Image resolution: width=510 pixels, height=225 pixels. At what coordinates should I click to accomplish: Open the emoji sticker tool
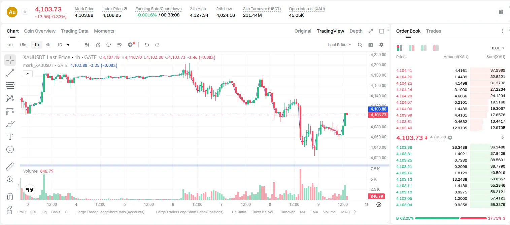click(10, 149)
